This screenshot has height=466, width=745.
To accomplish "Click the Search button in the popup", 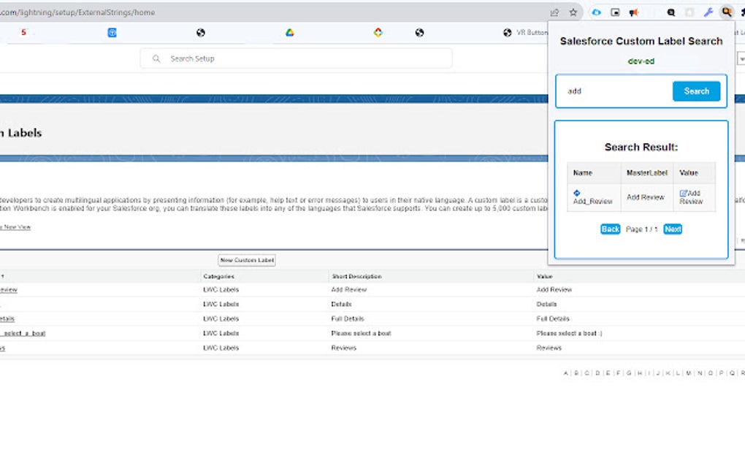I will (x=697, y=91).
